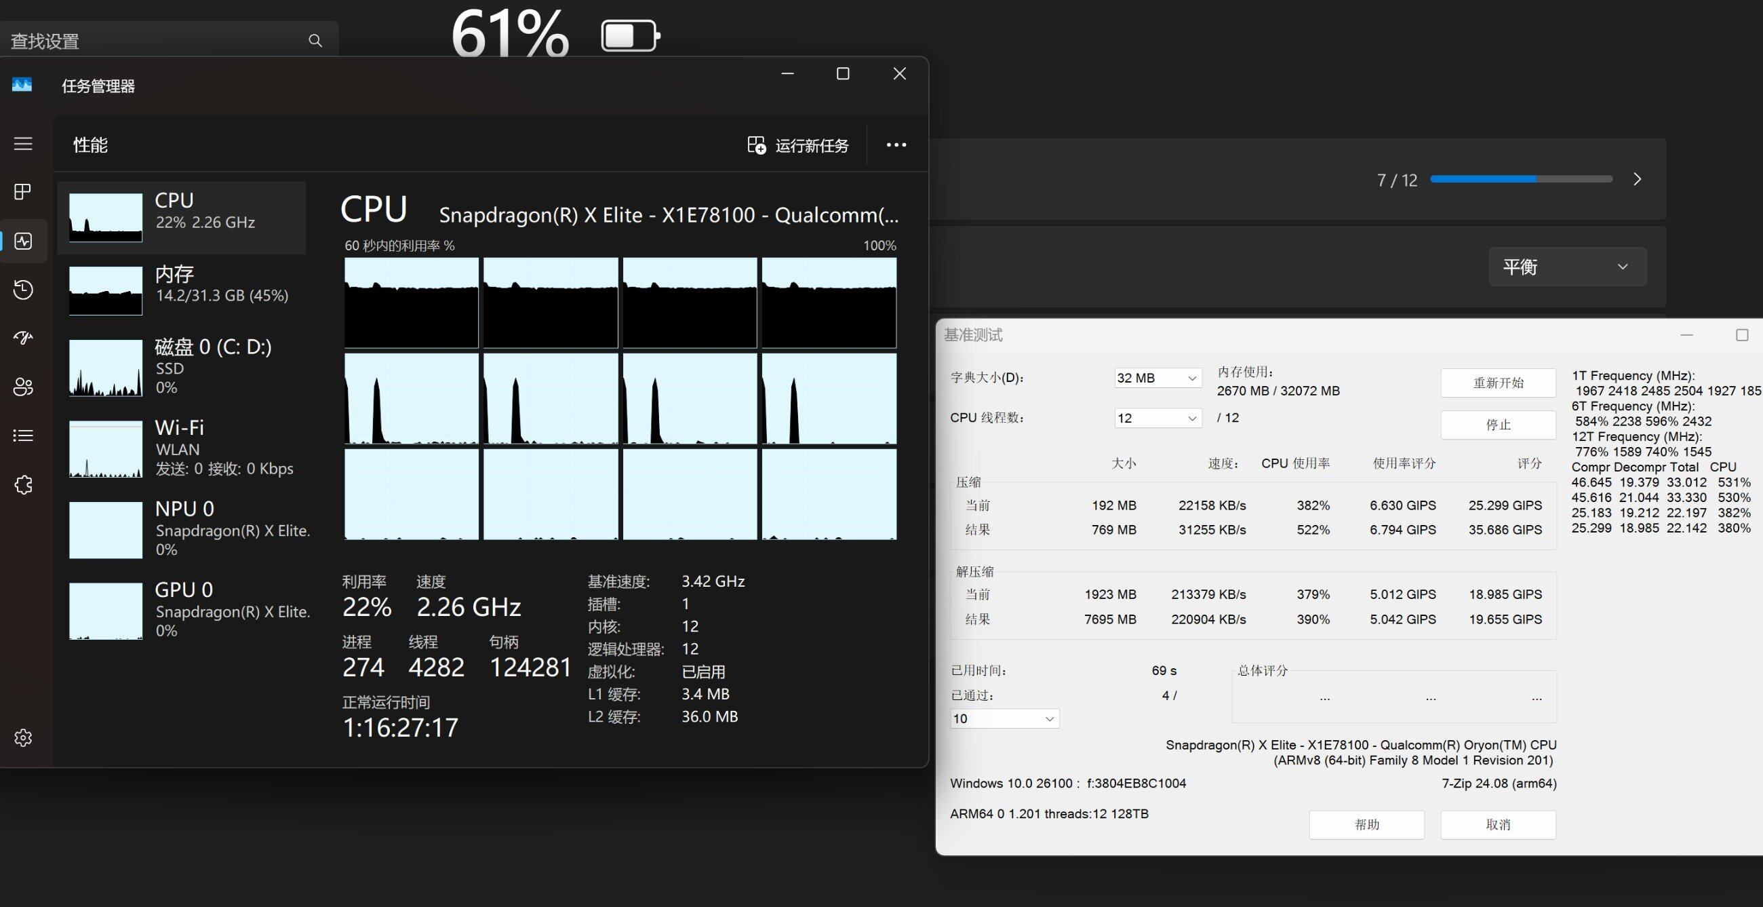
Task: Select GPU 0 entry
Action: click(181, 610)
